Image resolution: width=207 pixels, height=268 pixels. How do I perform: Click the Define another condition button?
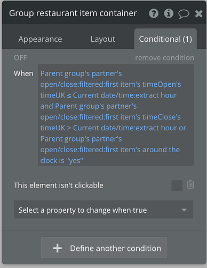click(x=104, y=248)
